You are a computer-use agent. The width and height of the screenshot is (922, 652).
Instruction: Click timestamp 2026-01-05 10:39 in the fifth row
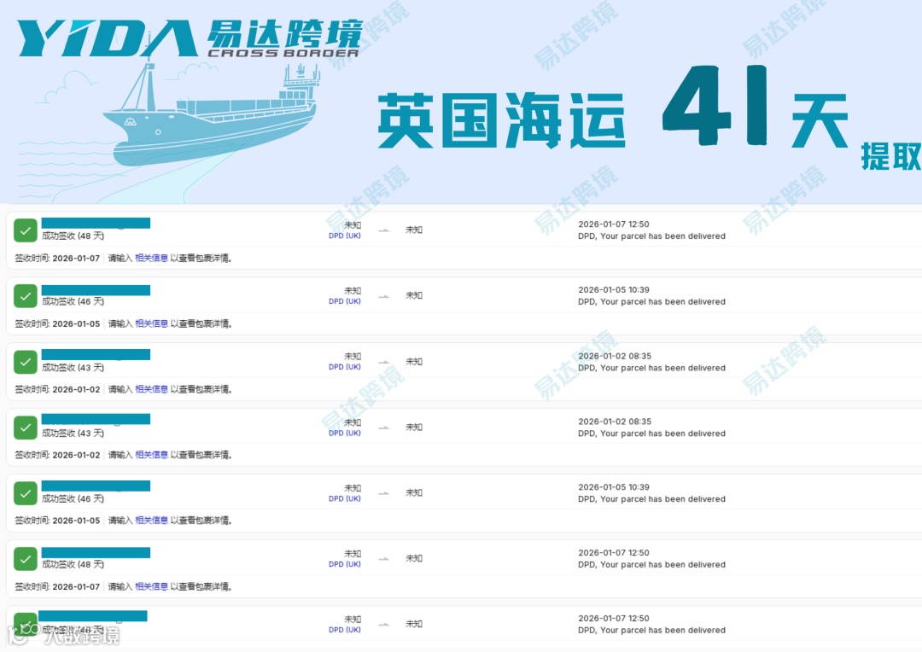[613, 486]
